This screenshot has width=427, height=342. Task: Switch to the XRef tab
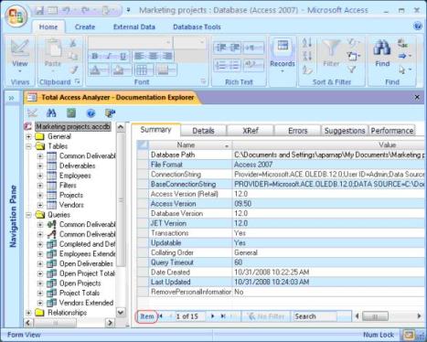tap(251, 131)
